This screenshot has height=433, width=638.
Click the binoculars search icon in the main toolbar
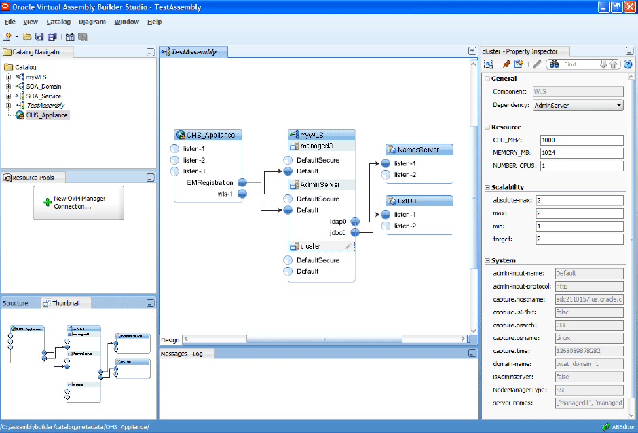[x=70, y=37]
